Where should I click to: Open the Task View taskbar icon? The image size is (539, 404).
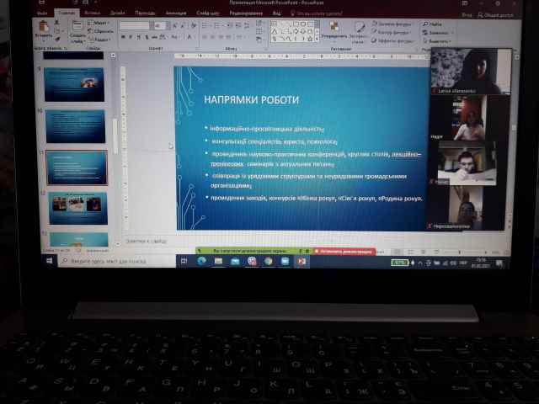[184, 261]
